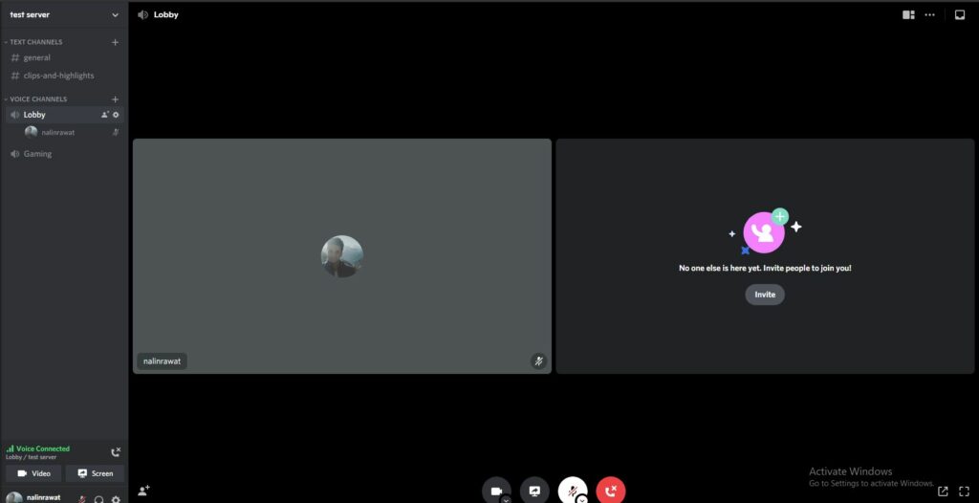The height and width of the screenshot is (503, 979).
Task: Open the general text channel
Action: click(x=37, y=57)
